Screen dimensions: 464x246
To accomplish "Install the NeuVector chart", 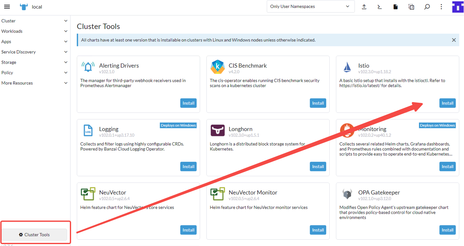I will (x=188, y=230).
